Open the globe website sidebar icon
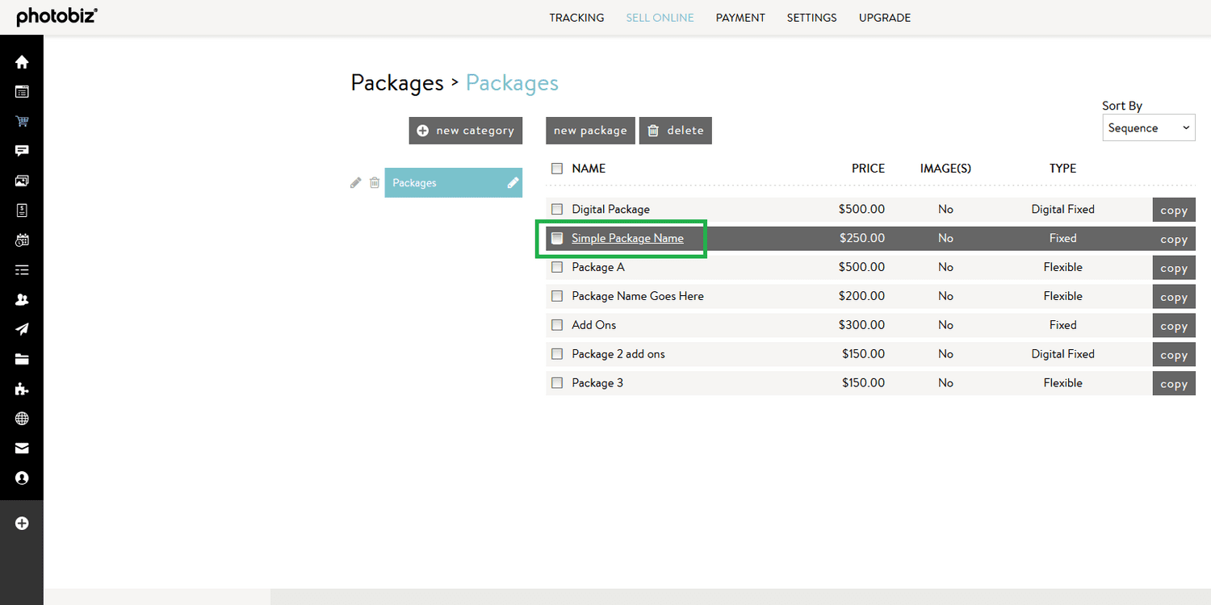 22,418
